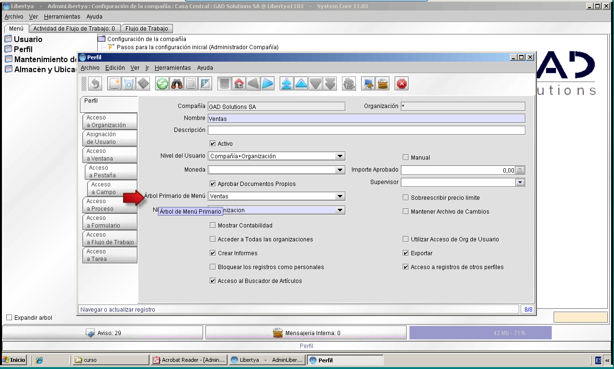Image resolution: width=614 pixels, height=369 pixels.
Task: Click the new record toolbar icon
Action: [x=114, y=84]
